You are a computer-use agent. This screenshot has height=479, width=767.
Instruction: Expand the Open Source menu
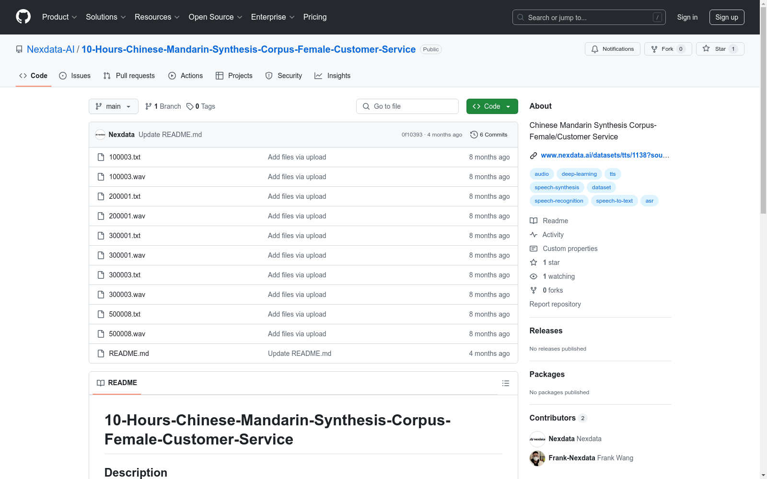click(x=216, y=17)
